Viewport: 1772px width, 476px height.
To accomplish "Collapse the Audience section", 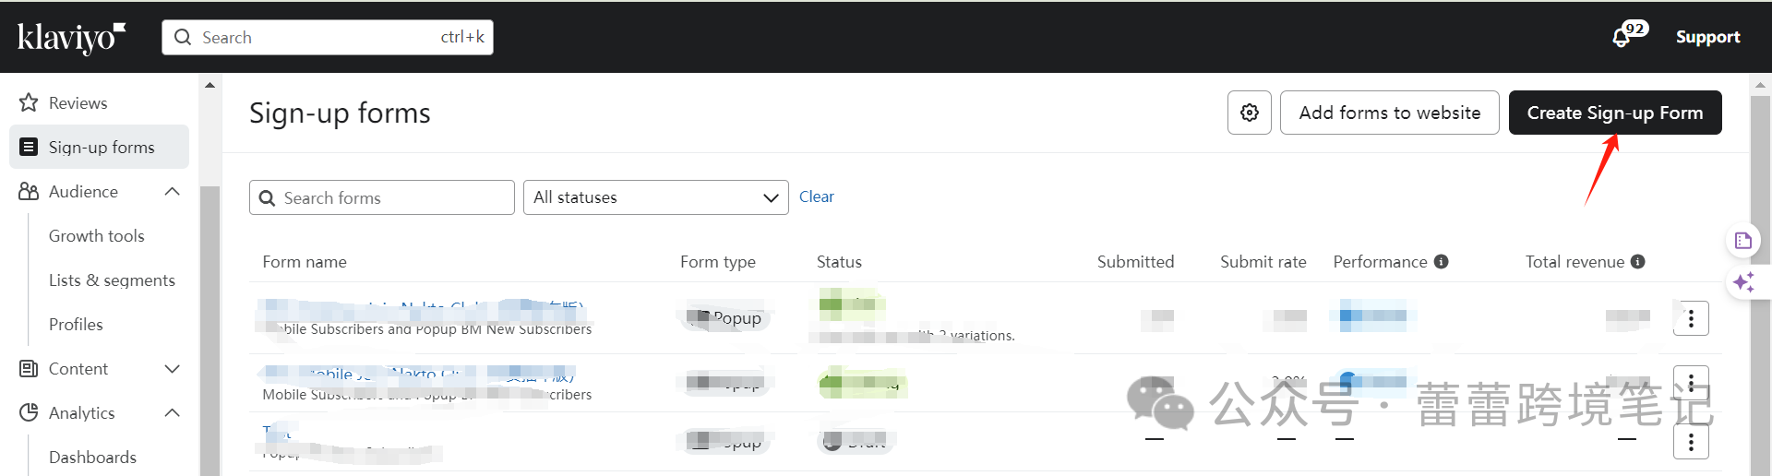I will point(172,192).
